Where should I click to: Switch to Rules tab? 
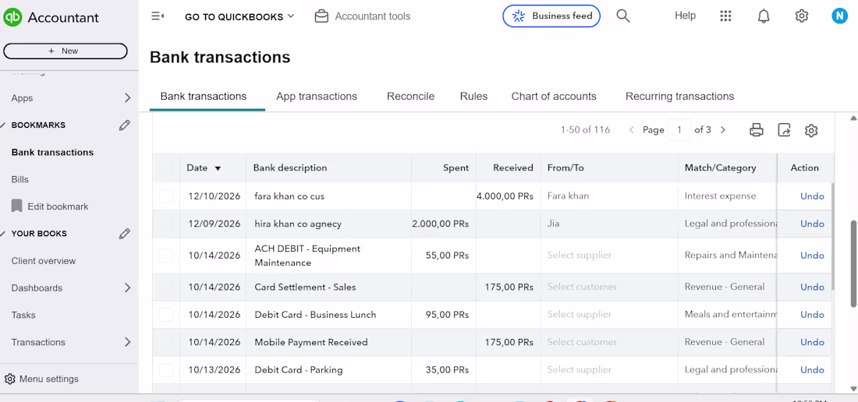(473, 97)
